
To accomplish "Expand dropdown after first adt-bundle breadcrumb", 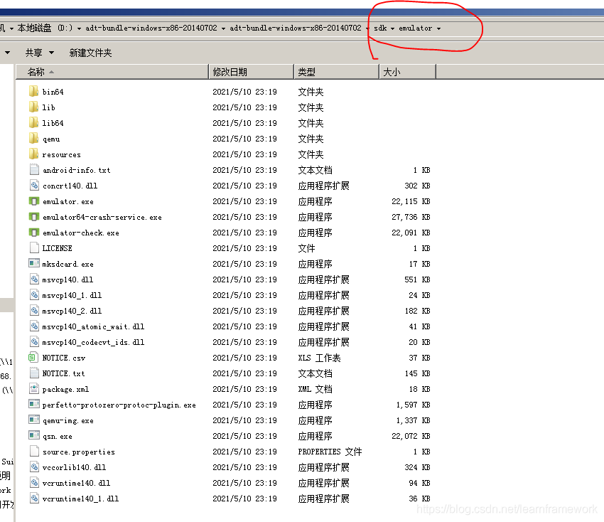I will coord(223,28).
